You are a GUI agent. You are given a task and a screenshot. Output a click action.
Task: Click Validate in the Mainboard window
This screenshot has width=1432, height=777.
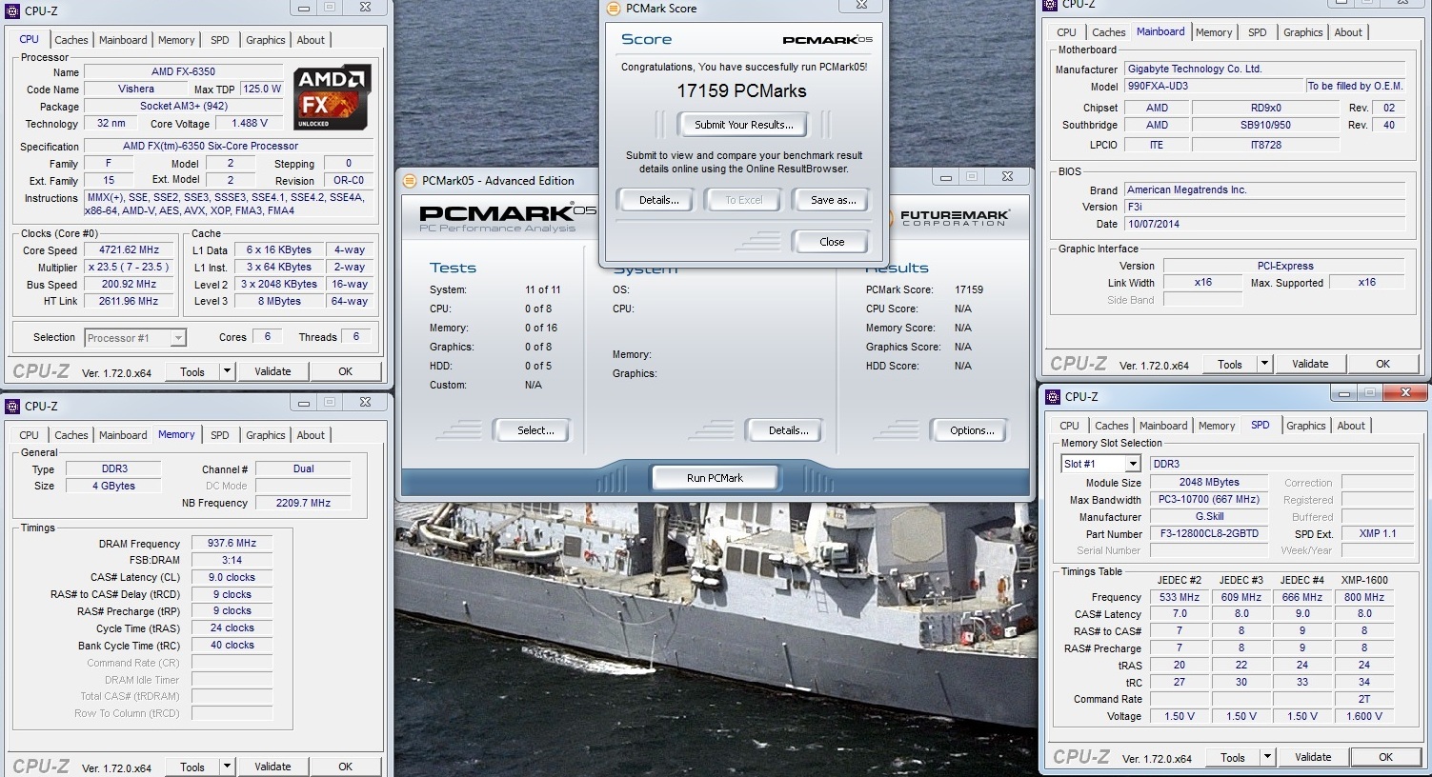(x=1310, y=364)
